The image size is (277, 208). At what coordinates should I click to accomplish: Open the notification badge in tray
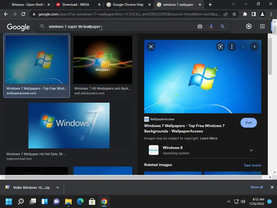point(269,201)
